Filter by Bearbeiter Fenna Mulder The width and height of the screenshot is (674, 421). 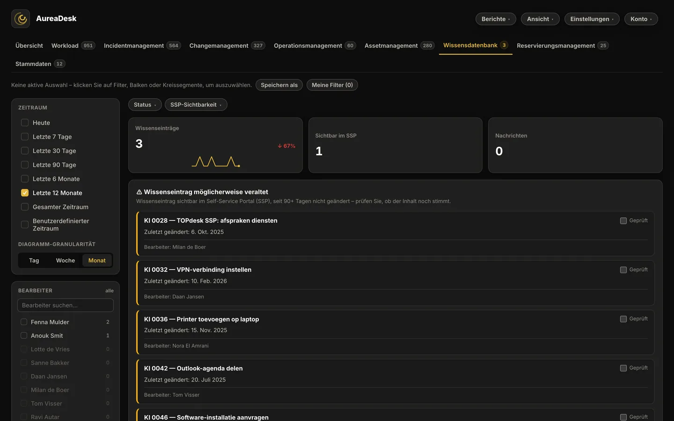pyautogui.click(x=24, y=322)
